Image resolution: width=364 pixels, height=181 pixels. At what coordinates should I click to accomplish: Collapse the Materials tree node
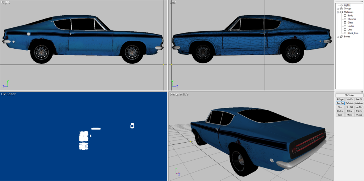[x=338, y=12]
